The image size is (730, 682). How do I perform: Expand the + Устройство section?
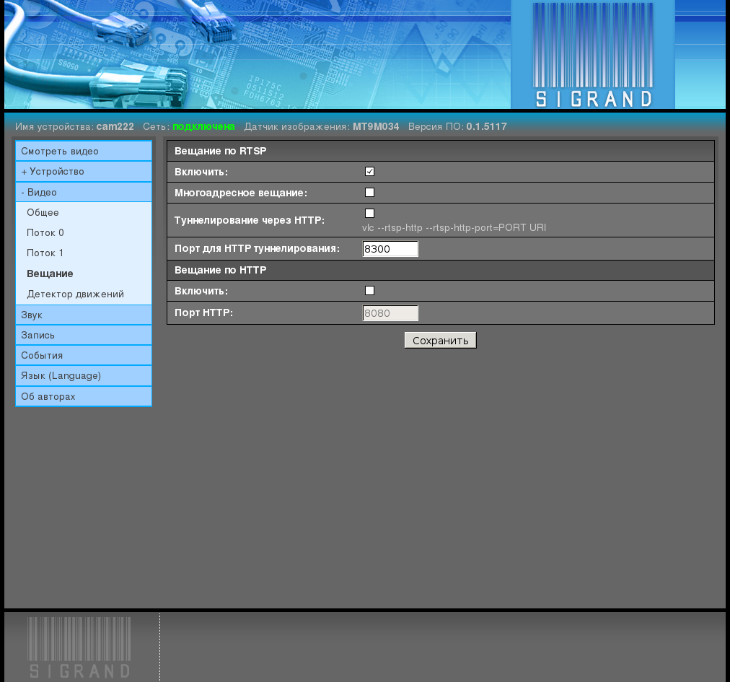84,172
